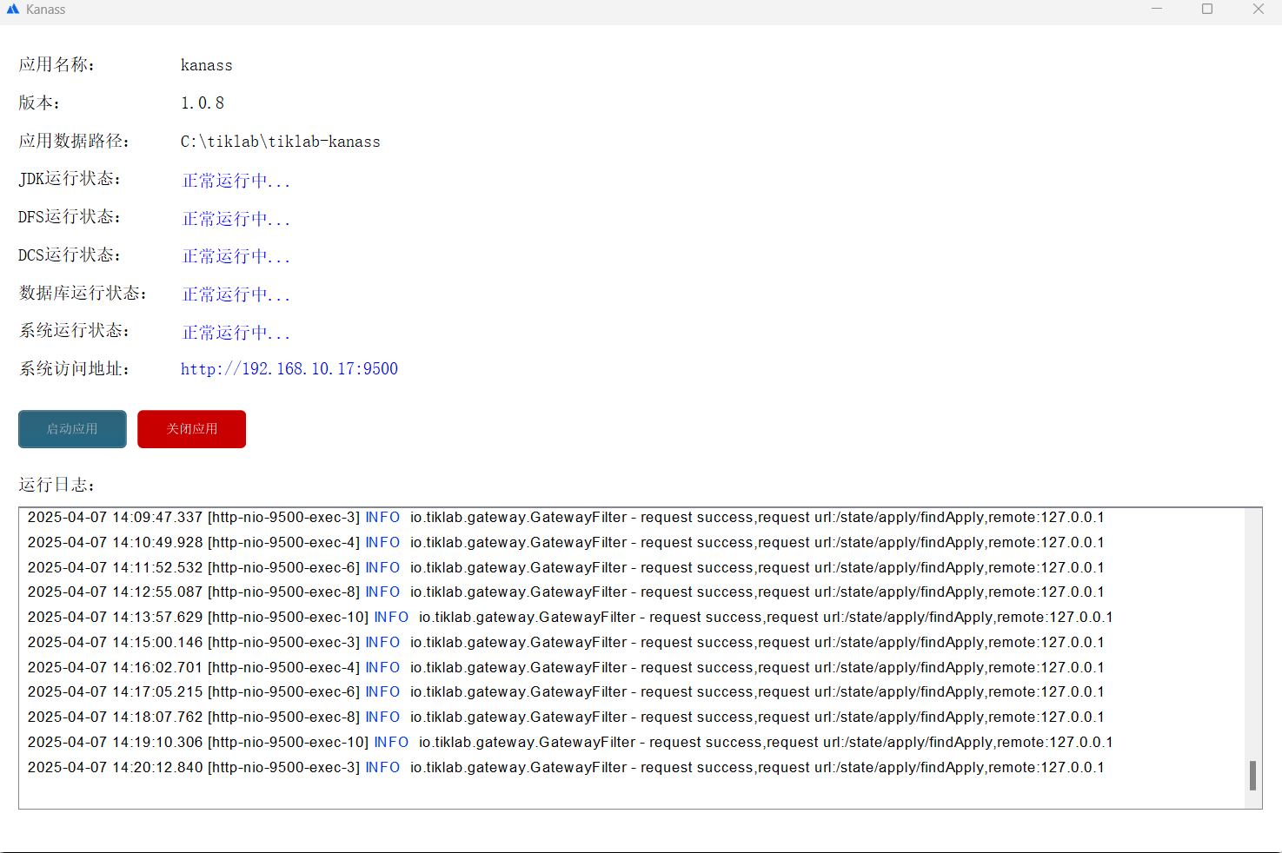
Task: Minimize the Kanass window
Action: tap(1157, 10)
